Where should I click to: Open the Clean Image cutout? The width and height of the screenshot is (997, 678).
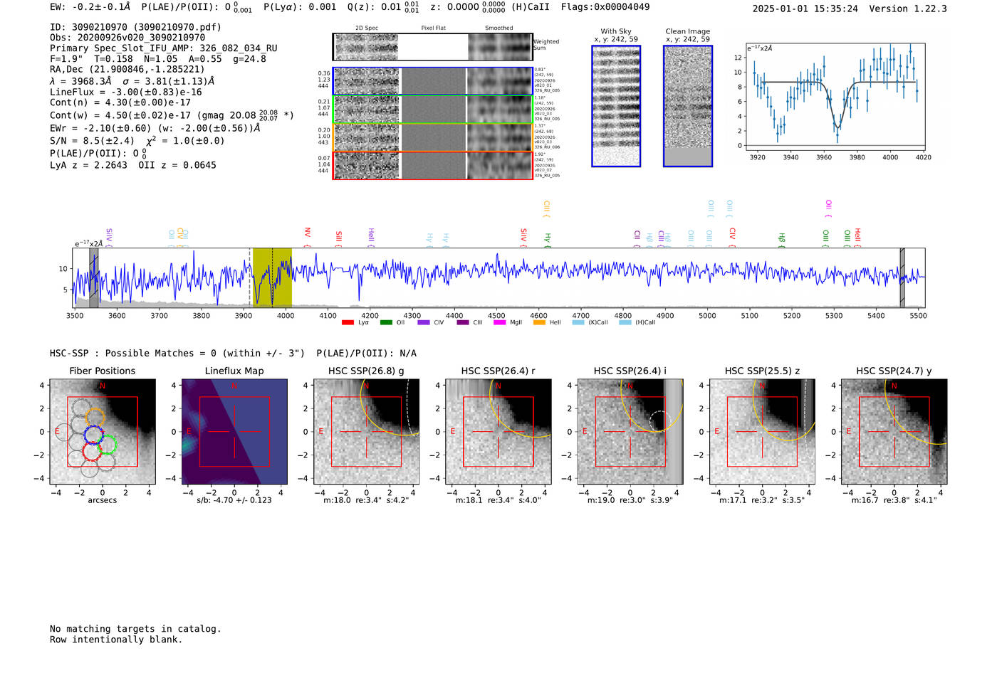pyautogui.click(x=687, y=106)
